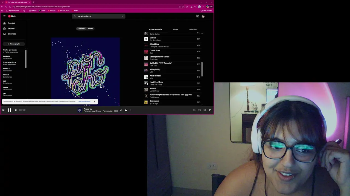
Task: Dismiss the miniplayer notification toast
Action: click(94, 102)
